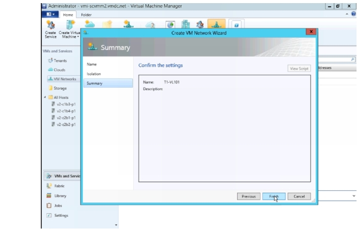
Task: Click the search magnifier icon in main window
Action: [353, 59]
